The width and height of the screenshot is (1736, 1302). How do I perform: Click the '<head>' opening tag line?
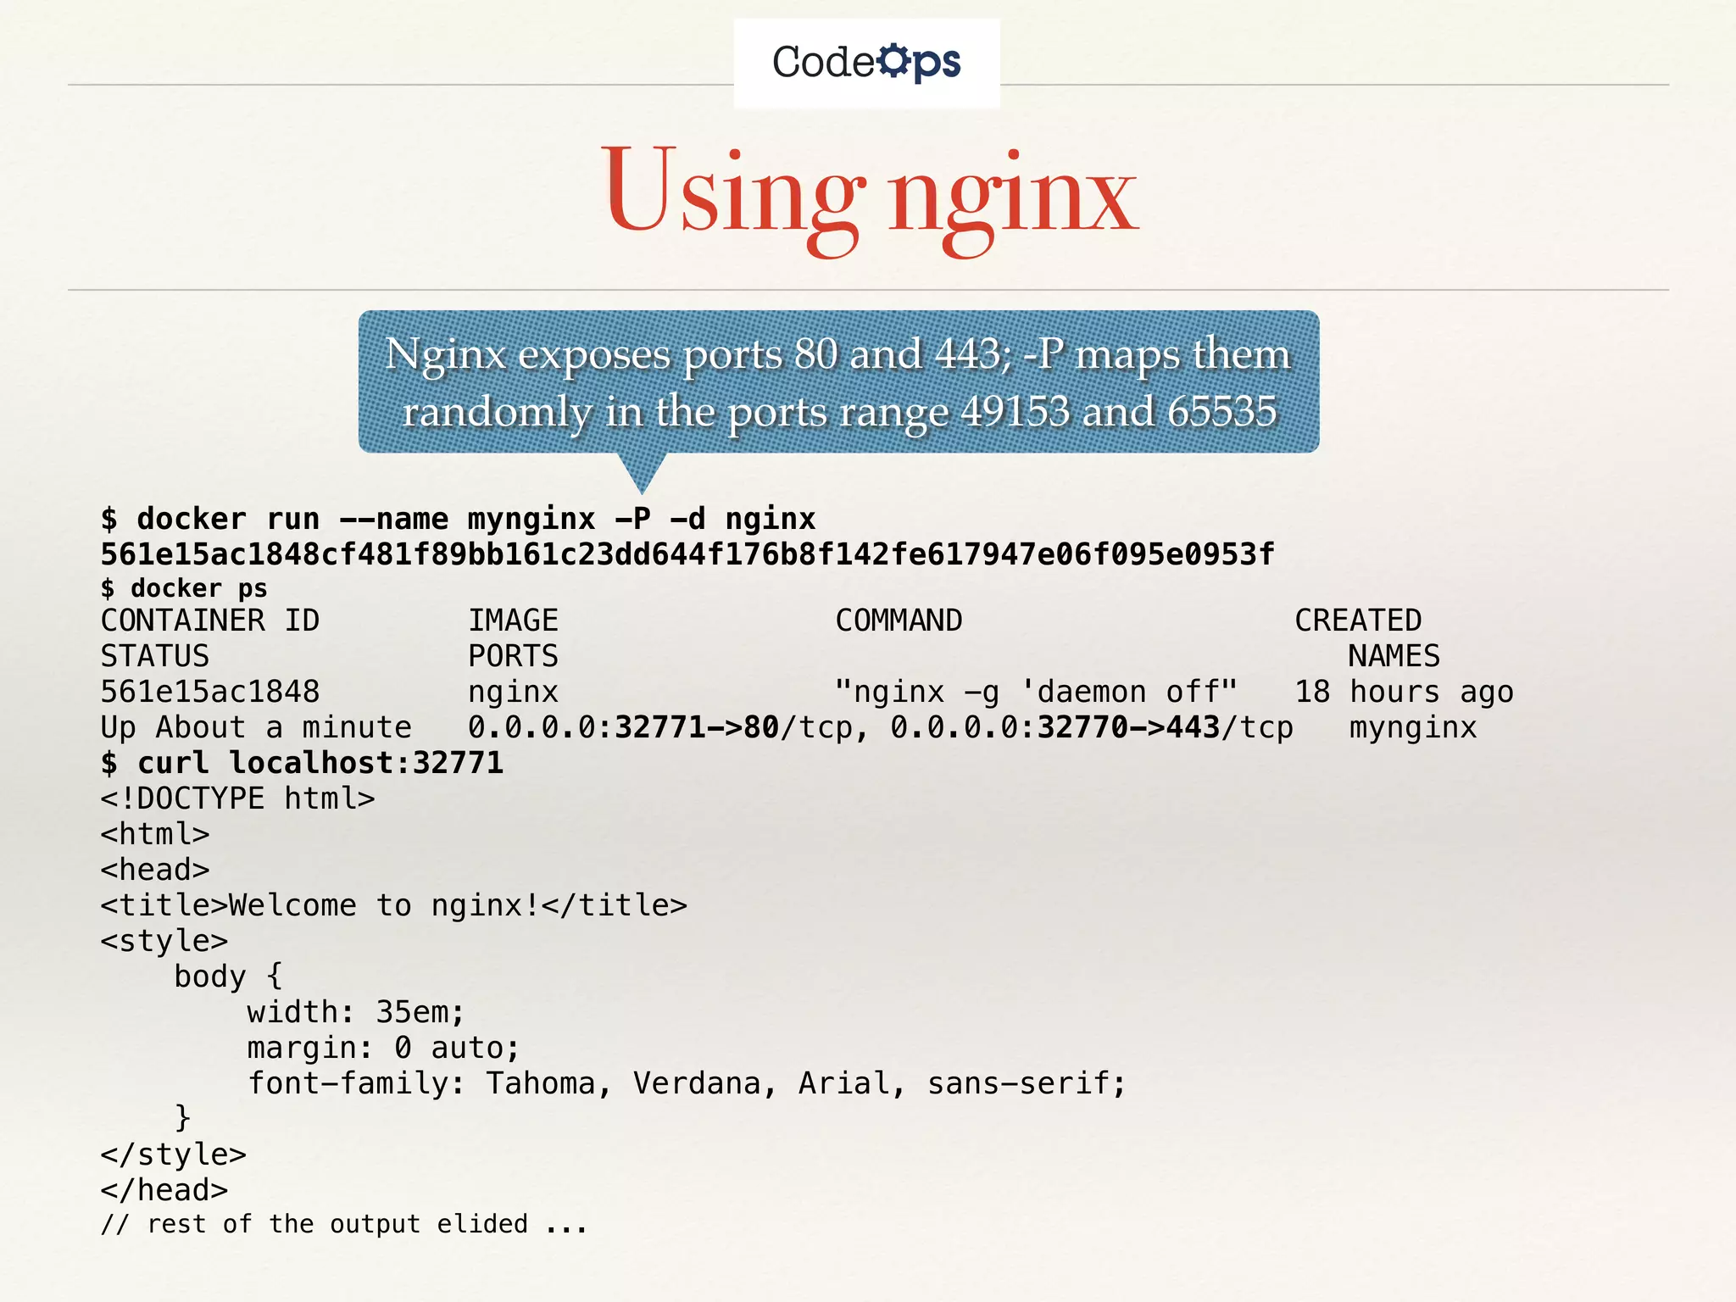(155, 870)
